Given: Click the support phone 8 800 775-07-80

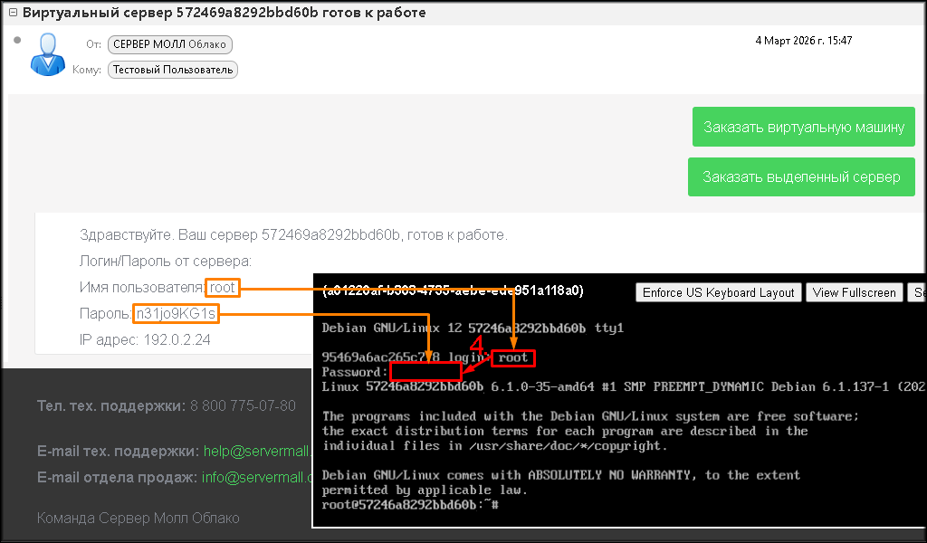Looking at the screenshot, I should click(243, 405).
